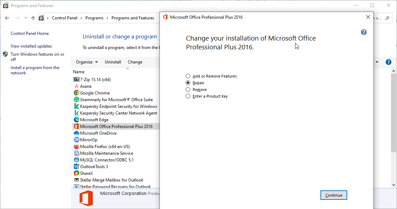Image resolution: width=397 pixels, height=209 pixels.
Task: Open recent locations dropdown next to forward arrow
Action: point(26,18)
